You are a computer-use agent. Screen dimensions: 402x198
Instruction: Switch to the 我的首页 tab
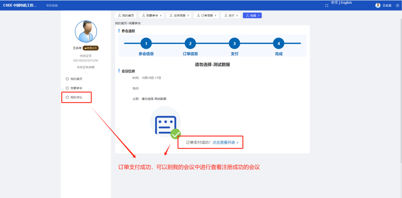(126, 15)
